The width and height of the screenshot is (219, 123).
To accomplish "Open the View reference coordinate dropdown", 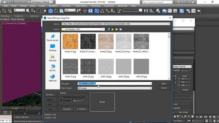I will coord(70,10).
